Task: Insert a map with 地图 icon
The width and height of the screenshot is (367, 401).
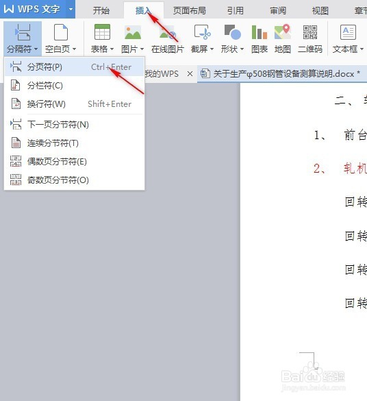Action: click(x=283, y=32)
